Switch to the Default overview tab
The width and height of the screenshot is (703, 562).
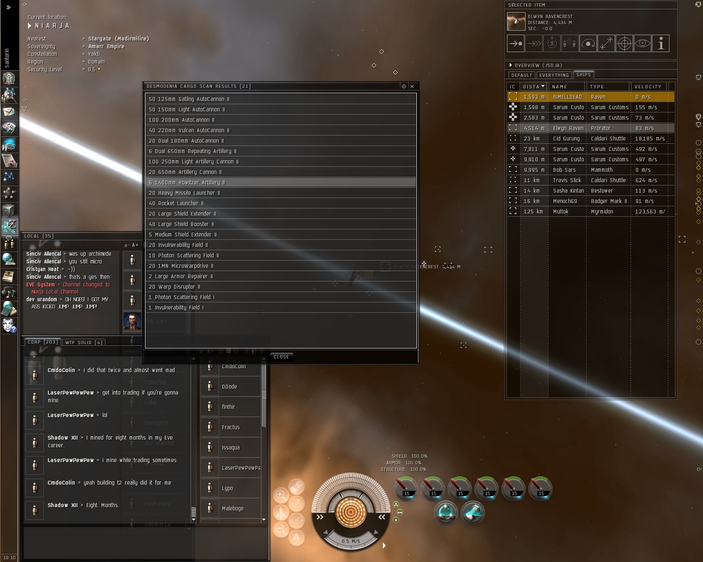tap(521, 75)
